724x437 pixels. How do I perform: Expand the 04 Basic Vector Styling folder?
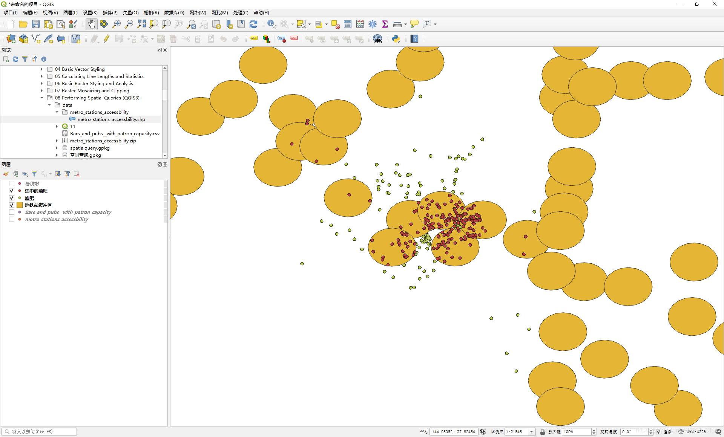coord(42,69)
